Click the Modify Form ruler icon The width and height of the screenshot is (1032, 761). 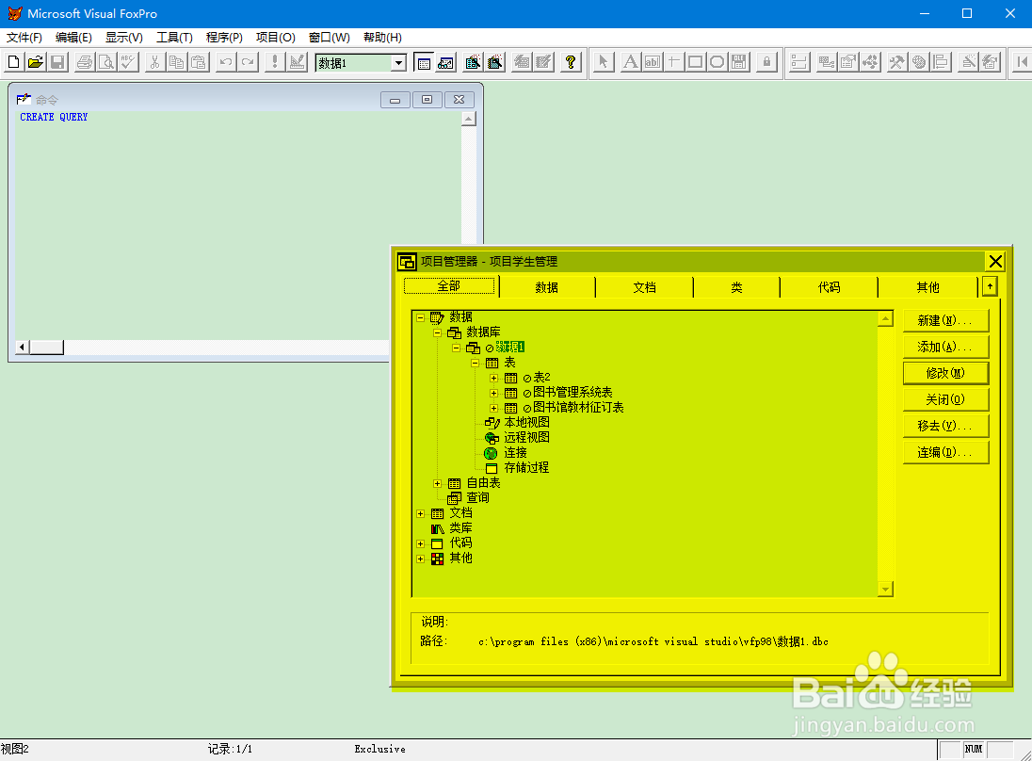(298, 62)
